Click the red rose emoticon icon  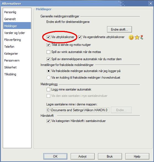point(142,37)
